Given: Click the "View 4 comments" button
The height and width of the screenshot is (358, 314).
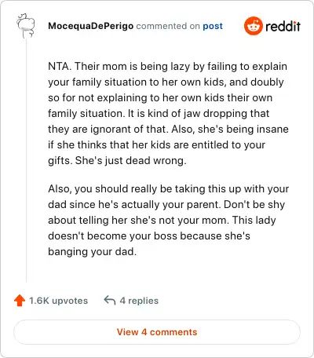Looking at the screenshot, I should click(x=157, y=332).
